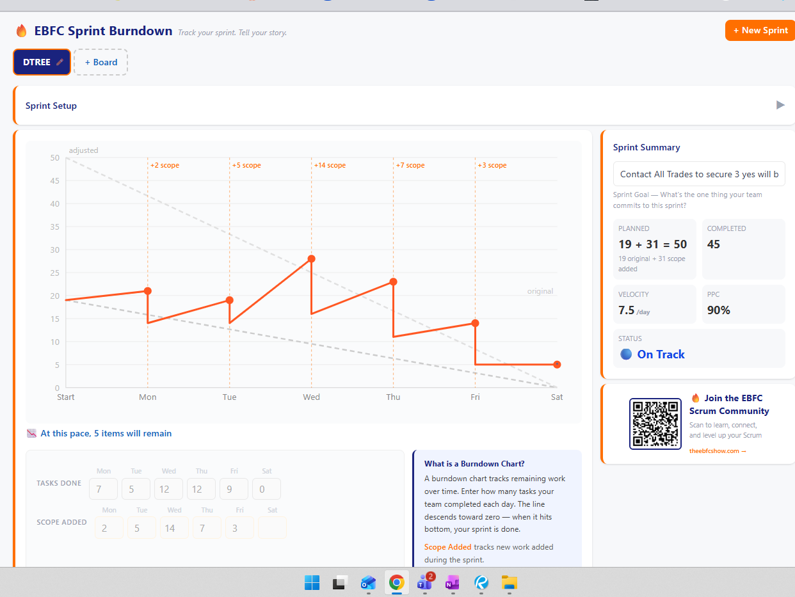Click the blue On Track status dot

[625, 354]
